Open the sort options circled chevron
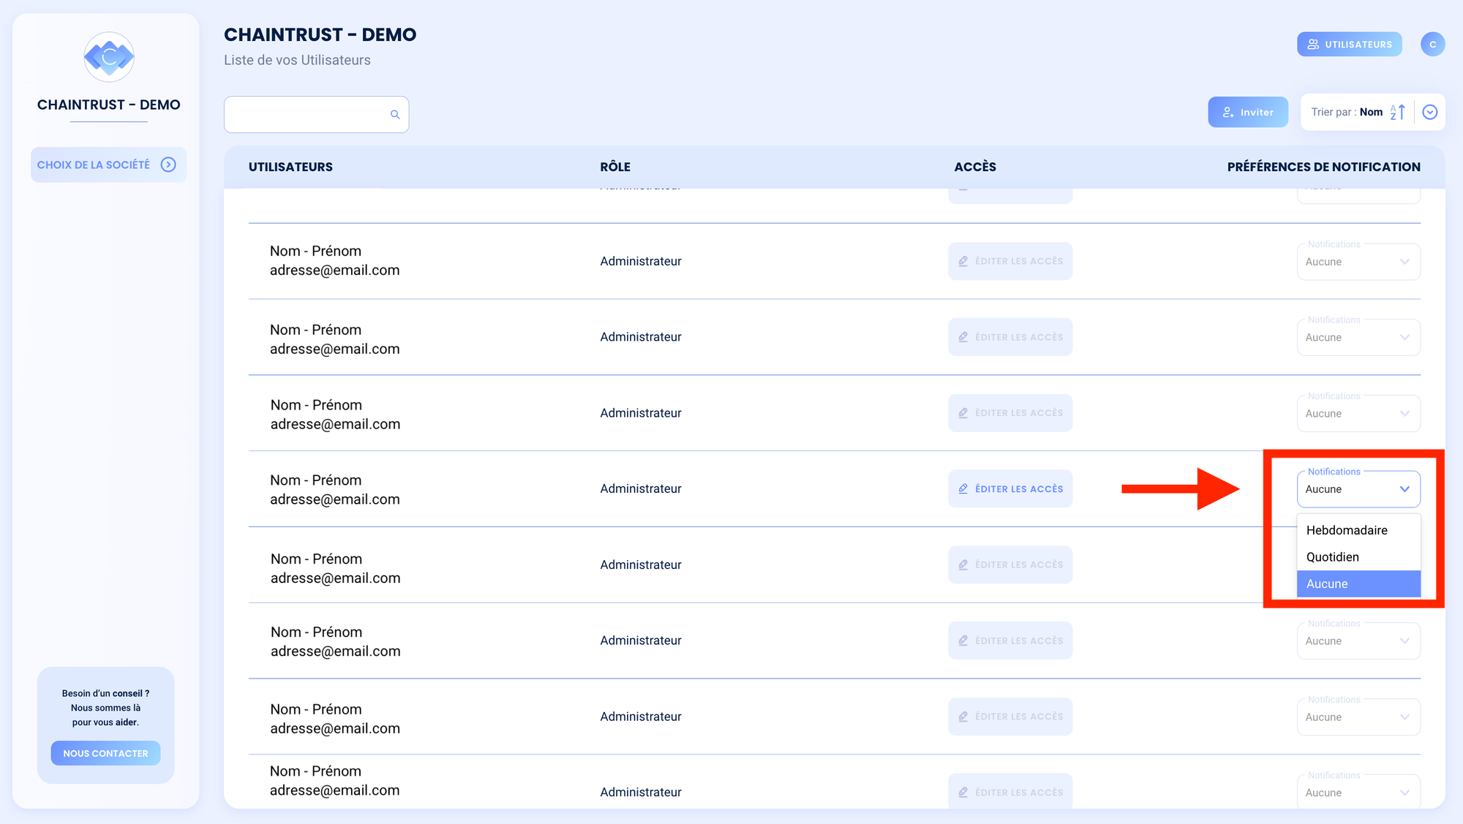This screenshot has height=824, width=1463. tap(1430, 112)
